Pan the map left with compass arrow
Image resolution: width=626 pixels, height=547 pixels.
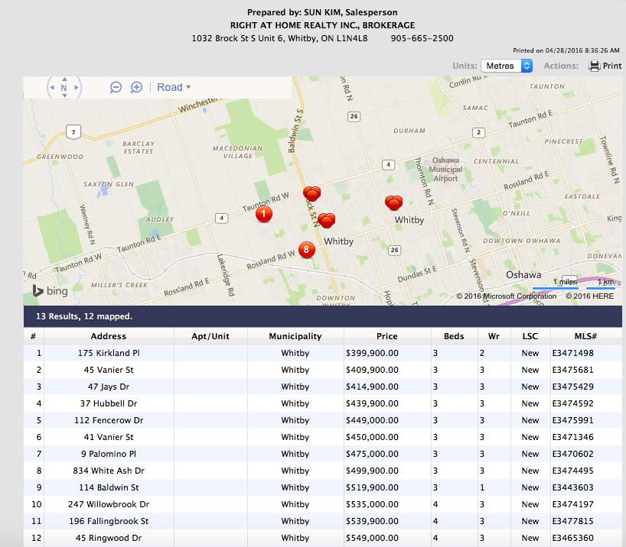click(x=52, y=88)
